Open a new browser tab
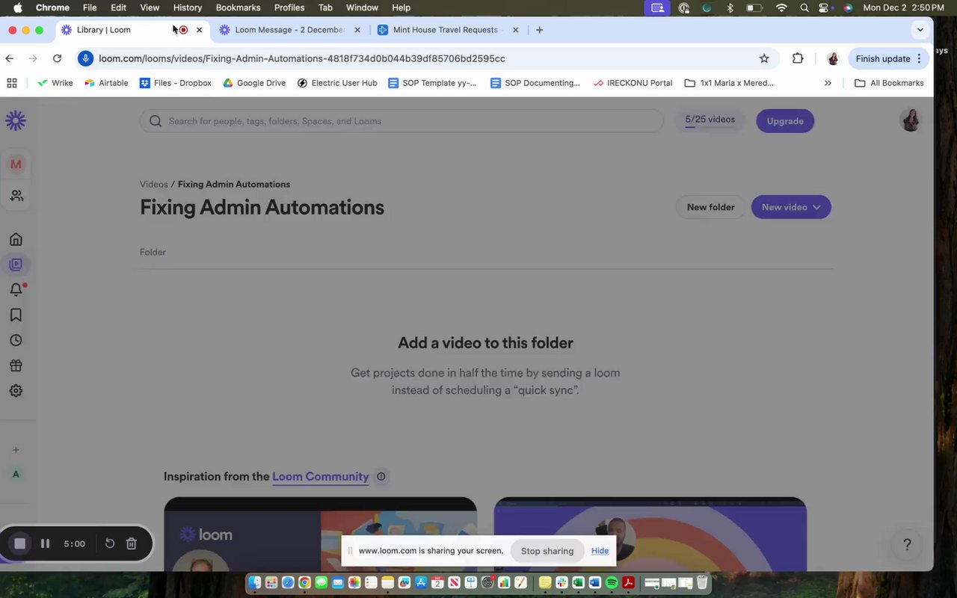Screen dimensions: 957x598 point(540,30)
